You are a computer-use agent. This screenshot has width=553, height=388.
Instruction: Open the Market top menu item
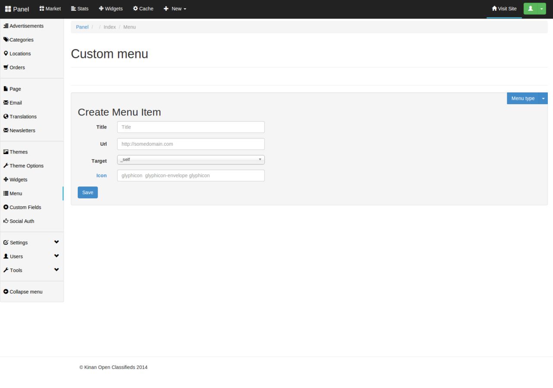coord(50,9)
